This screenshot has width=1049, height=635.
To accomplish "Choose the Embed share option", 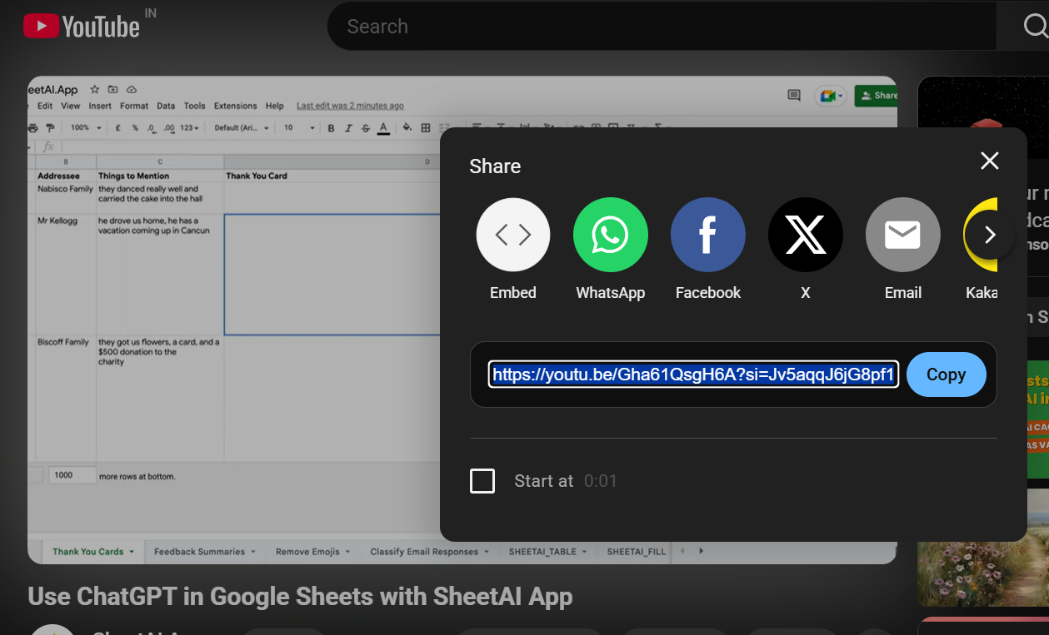I will [513, 250].
